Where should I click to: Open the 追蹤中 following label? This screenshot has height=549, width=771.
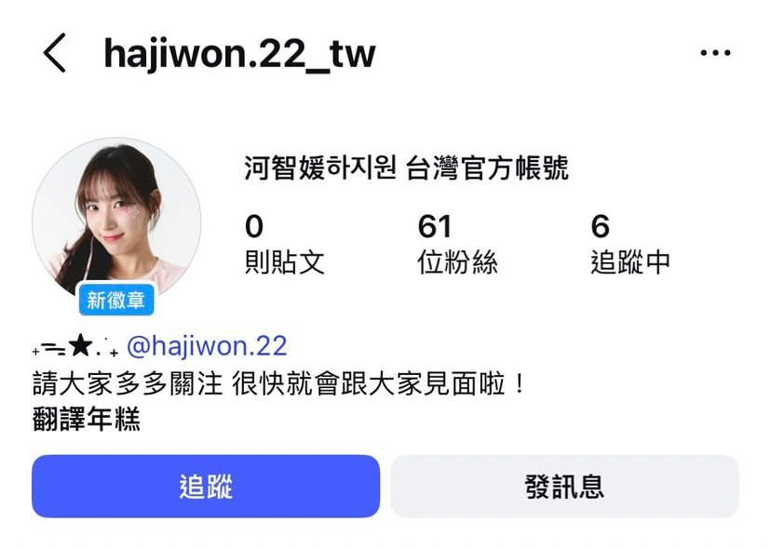coord(629,261)
